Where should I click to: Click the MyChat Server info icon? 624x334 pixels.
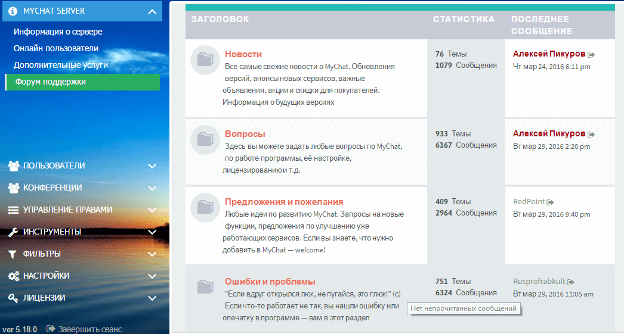click(13, 11)
